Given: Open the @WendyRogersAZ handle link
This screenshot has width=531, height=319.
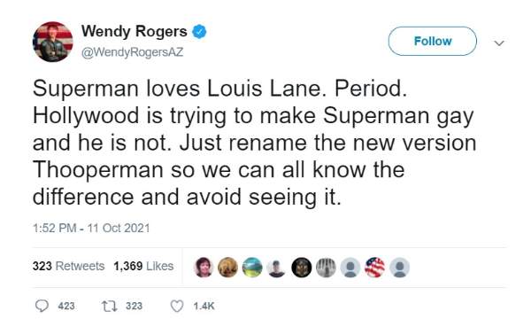Looking at the screenshot, I should coord(133,52).
